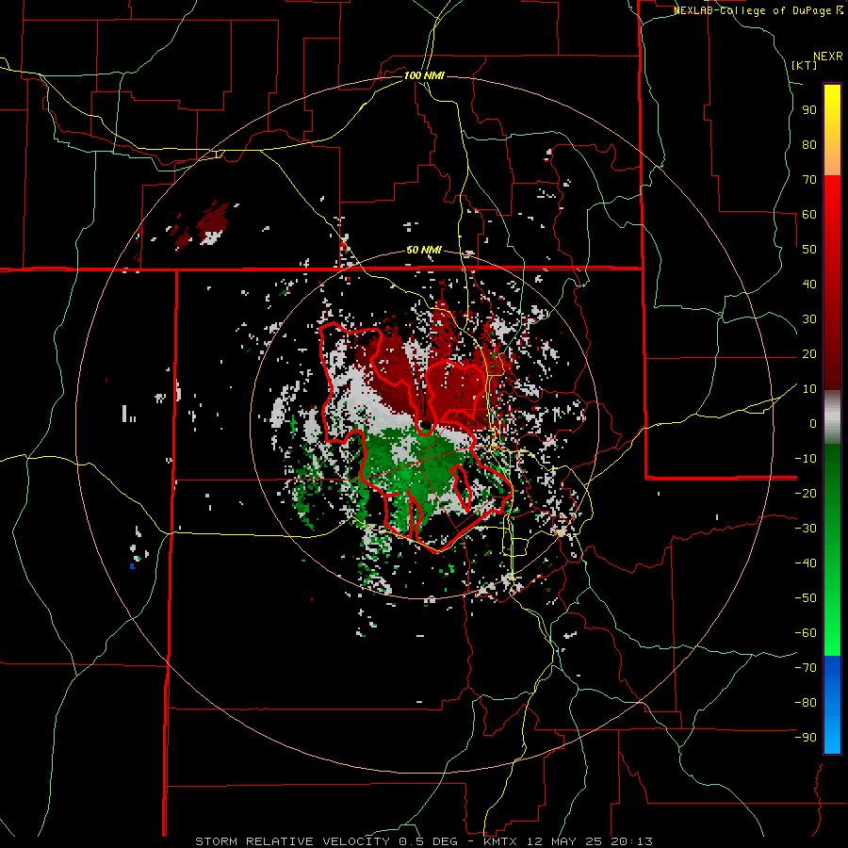This screenshot has height=848, width=848.
Task: Click the -10 value on the velocity scale
Action: [806, 459]
